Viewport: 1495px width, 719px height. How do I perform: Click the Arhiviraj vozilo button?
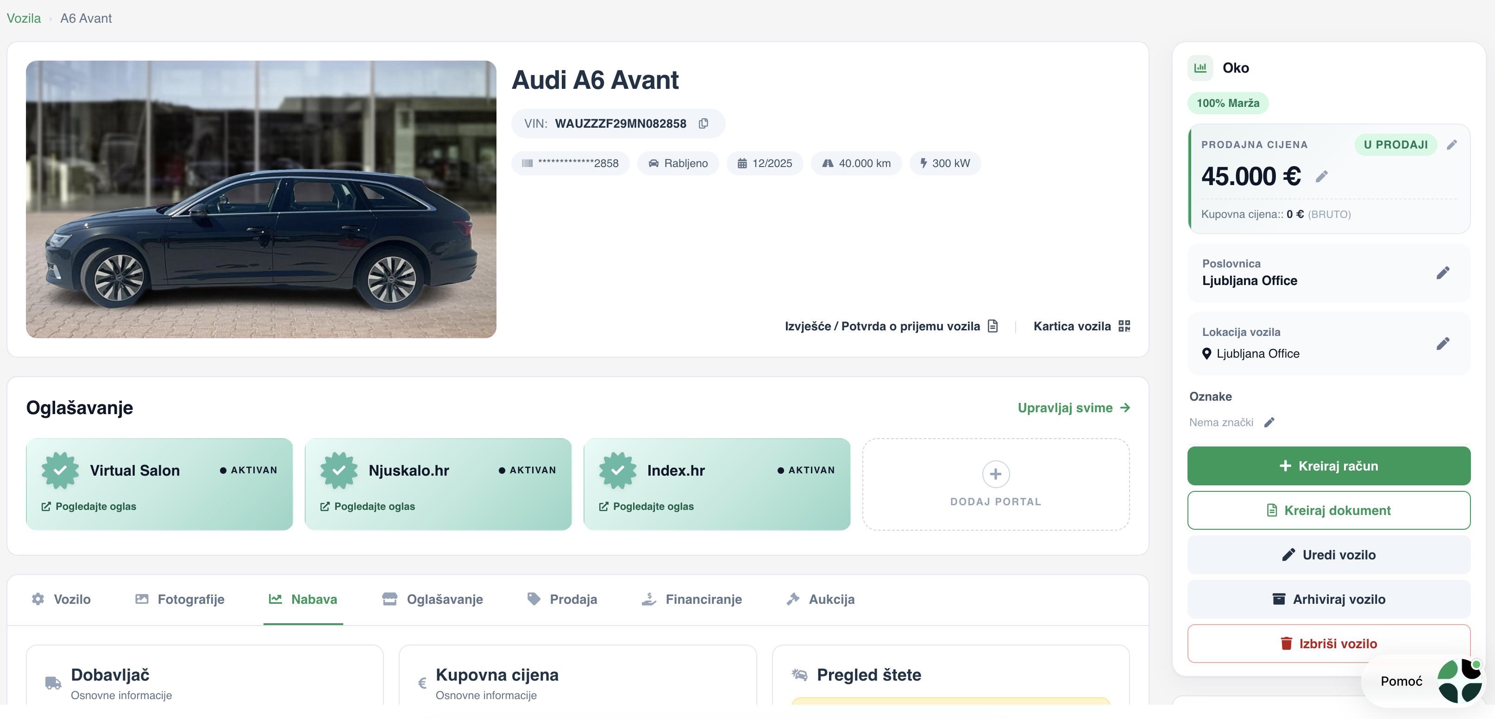point(1329,599)
